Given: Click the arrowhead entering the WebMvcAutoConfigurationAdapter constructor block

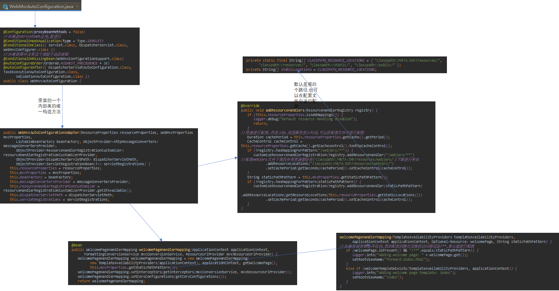Looking at the screenshot, I should point(62,127).
